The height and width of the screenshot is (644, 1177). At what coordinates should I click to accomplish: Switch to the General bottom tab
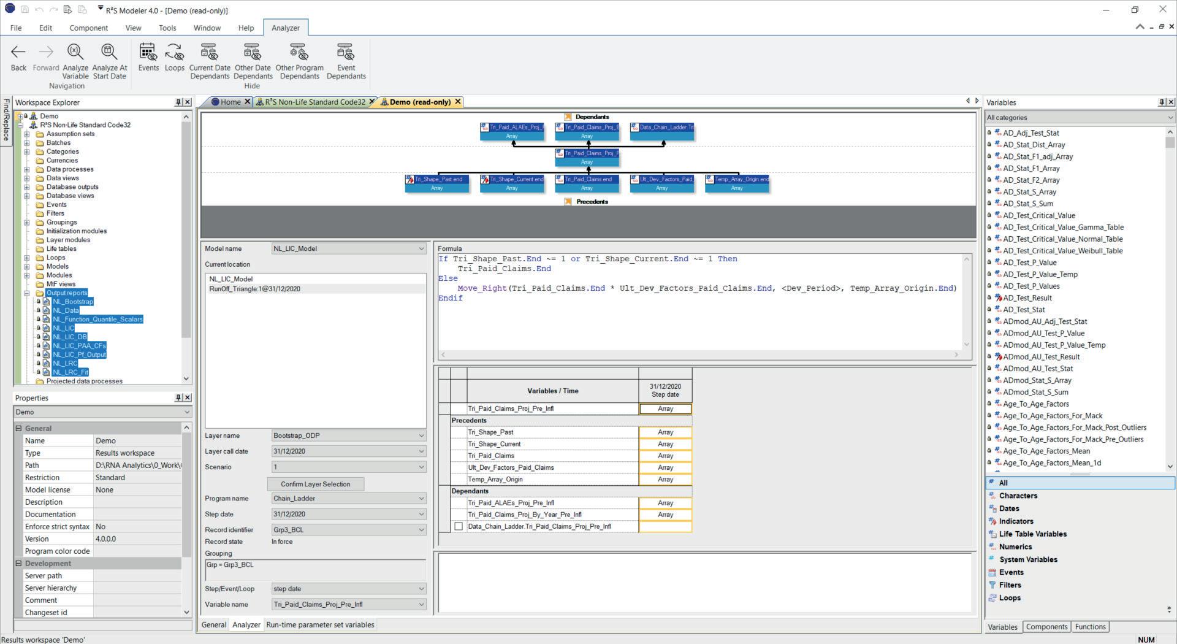214,624
